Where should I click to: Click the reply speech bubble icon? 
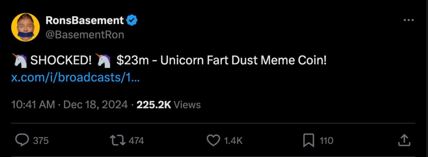tap(22, 140)
